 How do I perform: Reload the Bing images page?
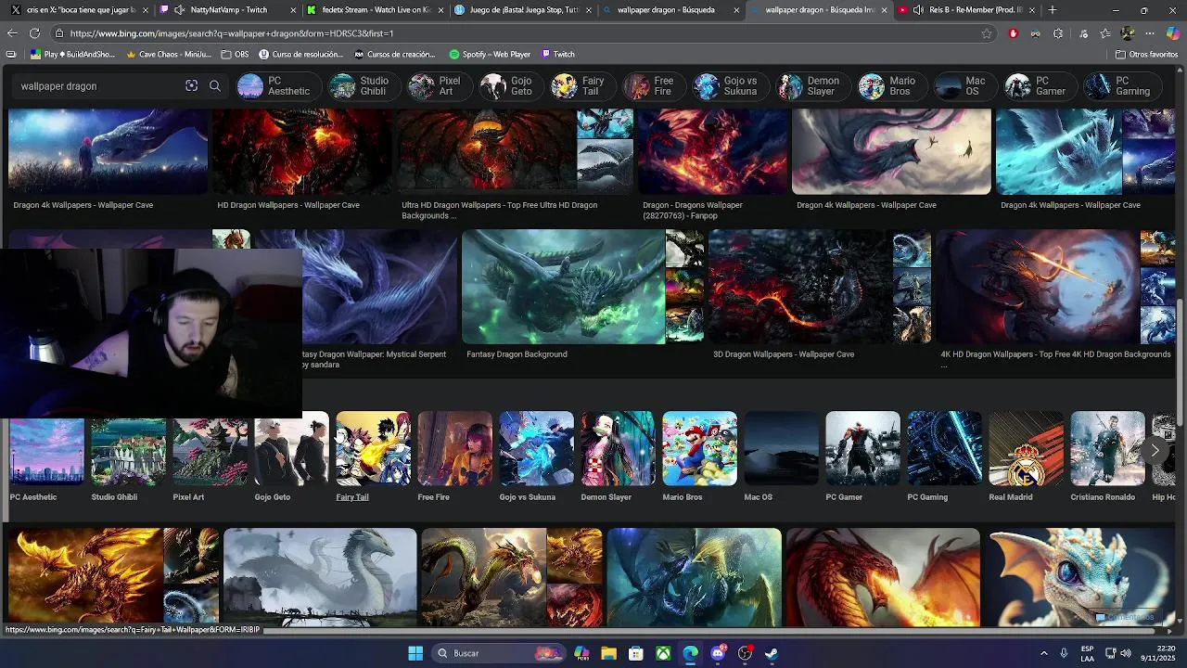coord(34,33)
